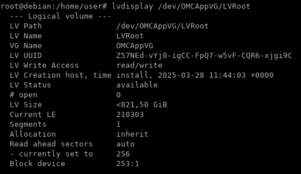
Task: Click the Block device value 253:1
Action: (128, 164)
